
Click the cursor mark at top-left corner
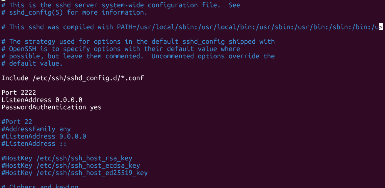pyautogui.click(x=3, y=1)
